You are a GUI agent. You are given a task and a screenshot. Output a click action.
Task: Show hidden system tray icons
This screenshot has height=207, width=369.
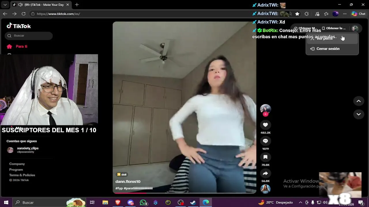[x=300, y=202]
